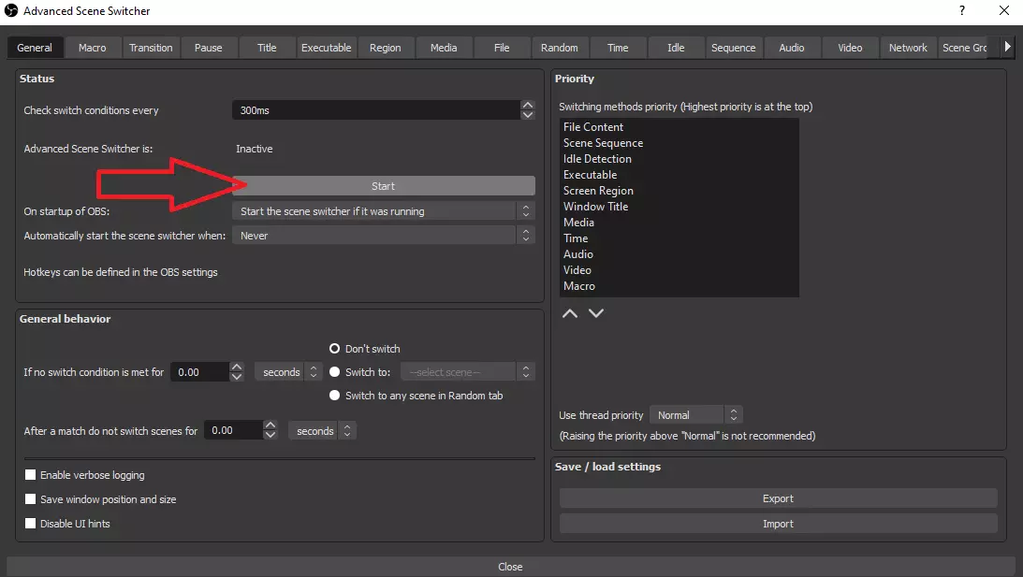Viewport: 1023px width, 577px height.
Task: Select Idle Detection in priority list
Action: (x=597, y=159)
